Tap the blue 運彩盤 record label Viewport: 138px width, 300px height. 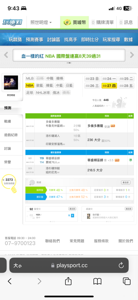coord(36,197)
